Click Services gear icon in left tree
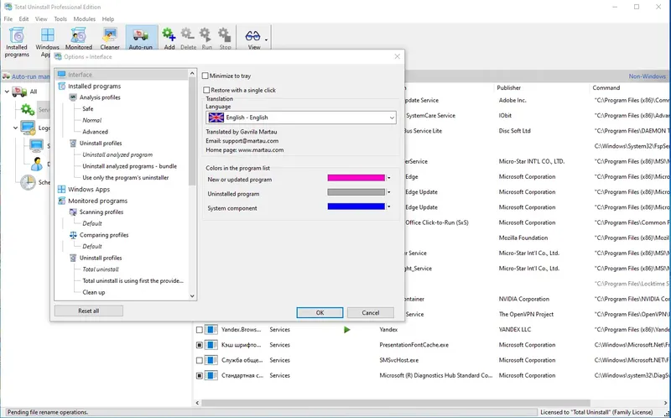 click(28, 110)
